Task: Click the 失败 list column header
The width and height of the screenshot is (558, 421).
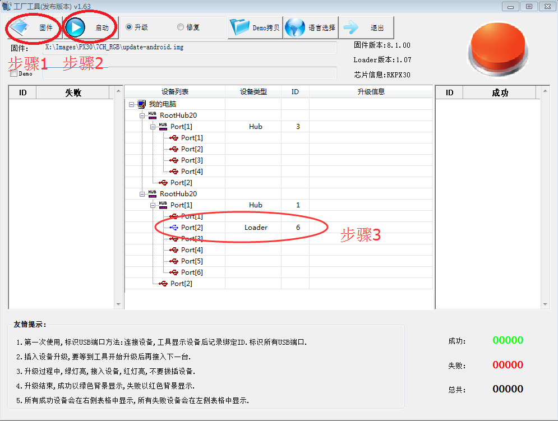Action: [73, 92]
